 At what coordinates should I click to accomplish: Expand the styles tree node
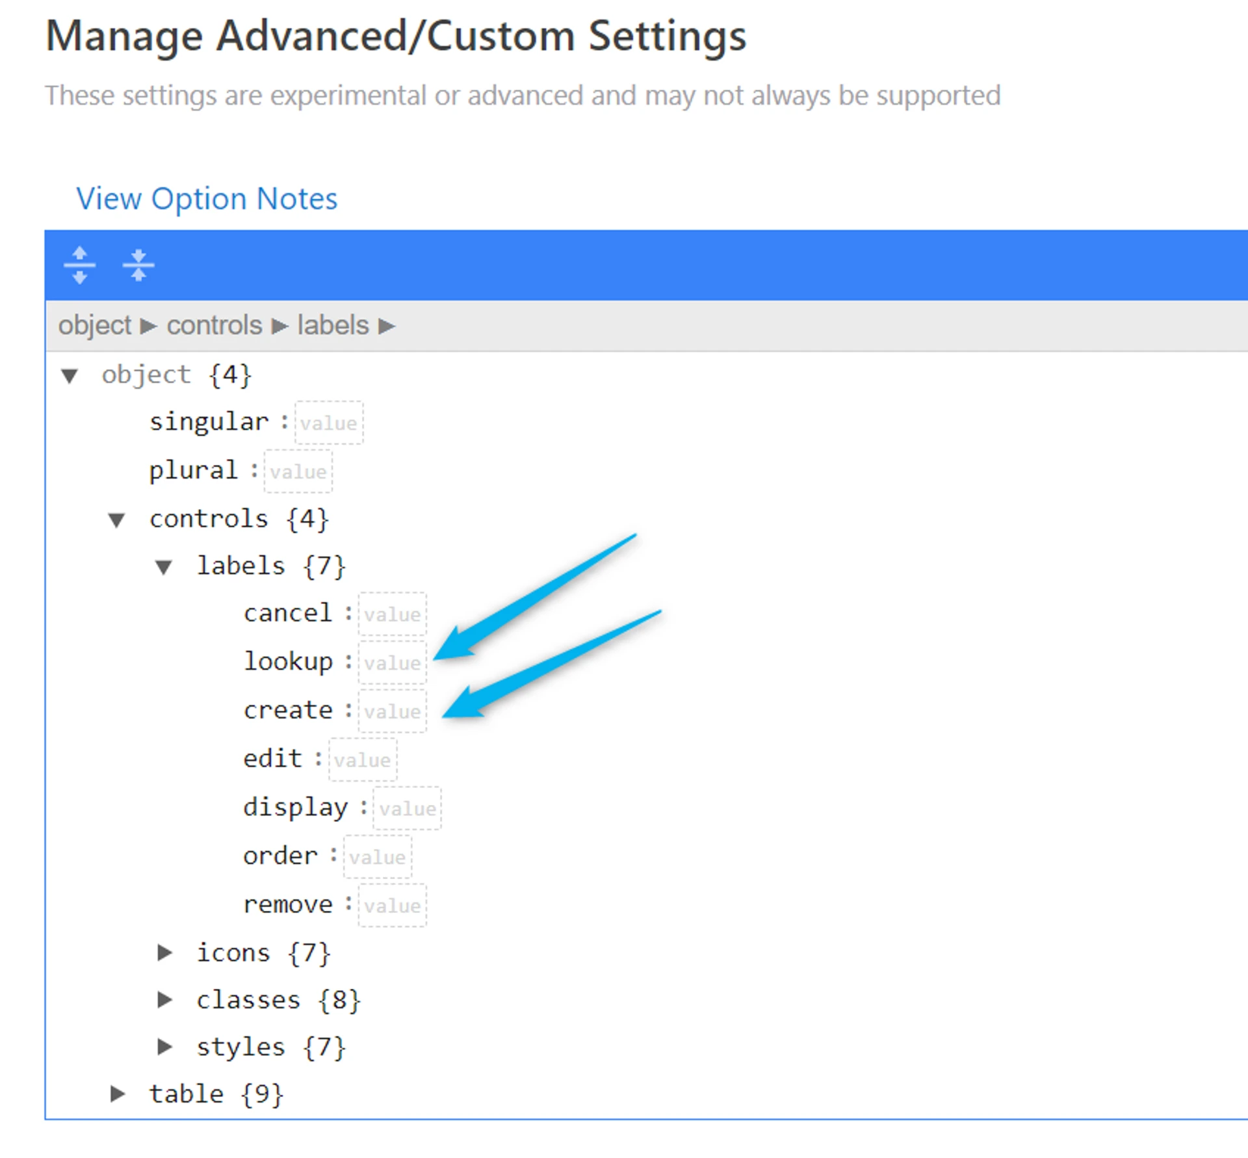164,1047
